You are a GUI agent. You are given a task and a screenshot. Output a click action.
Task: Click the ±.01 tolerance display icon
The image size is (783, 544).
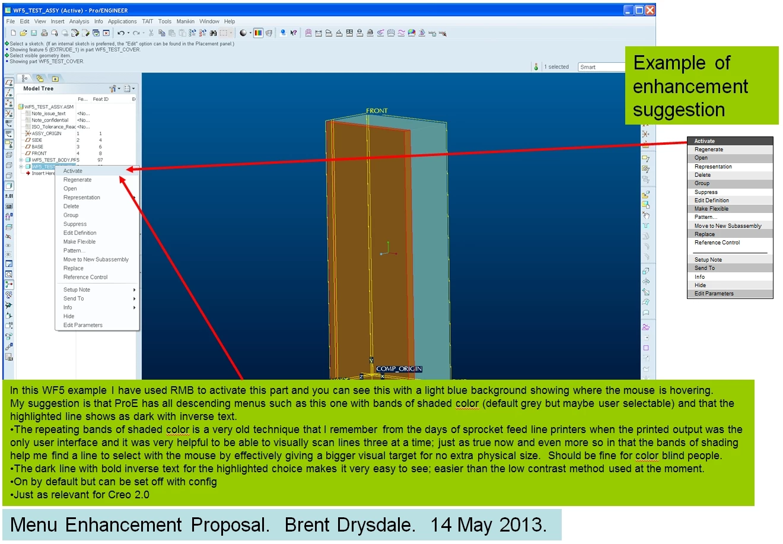click(x=9, y=196)
